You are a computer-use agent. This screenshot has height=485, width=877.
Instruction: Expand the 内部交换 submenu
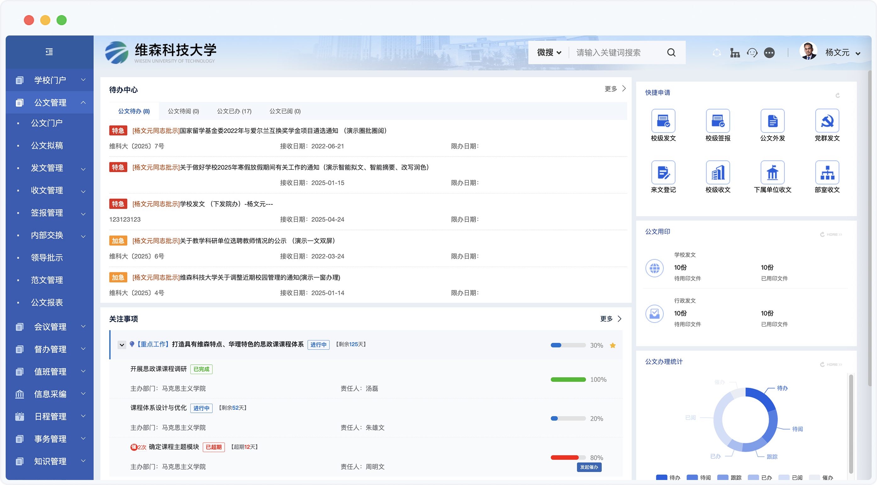pyautogui.click(x=83, y=236)
